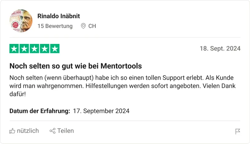Open the review date 18. Sept. 2024

click(x=220, y=49)
